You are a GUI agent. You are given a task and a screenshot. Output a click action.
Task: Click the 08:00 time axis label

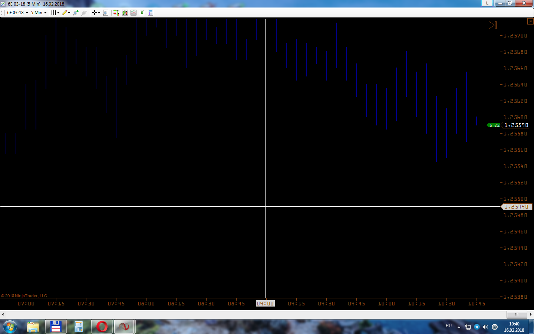[146, 304]
